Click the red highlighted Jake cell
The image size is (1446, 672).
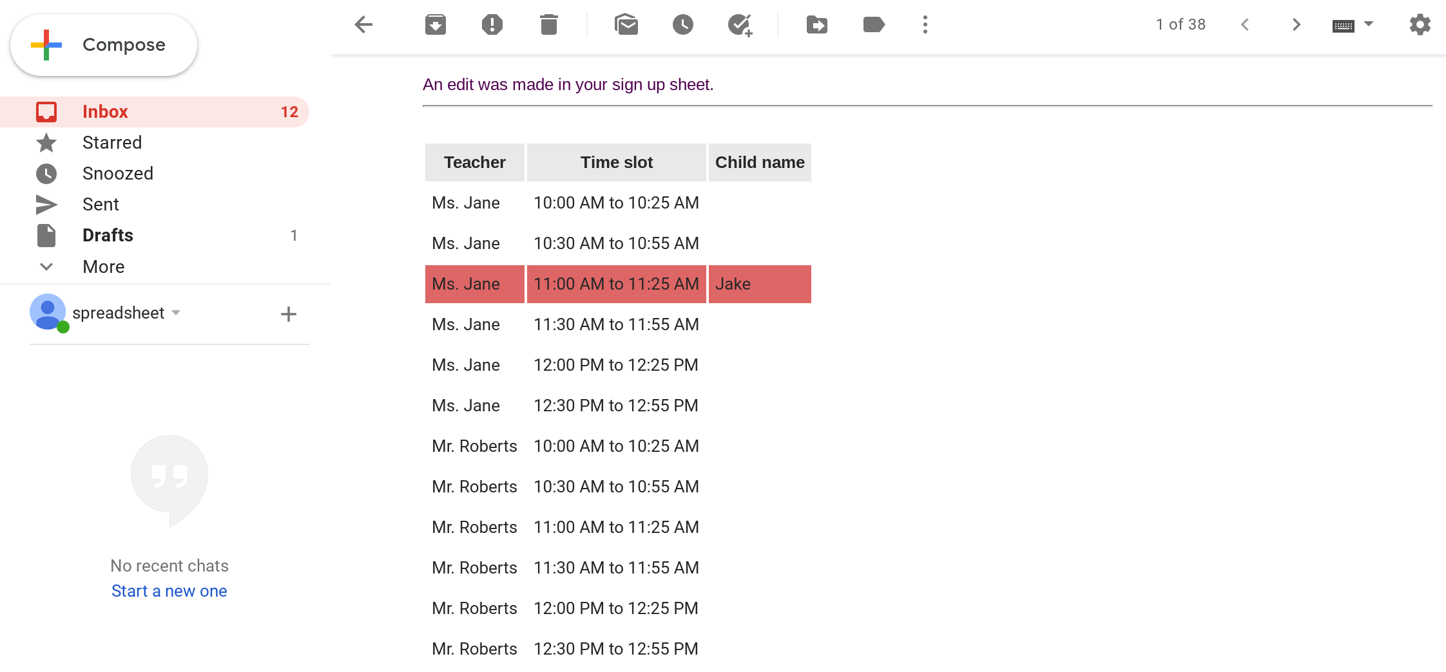click(759, 284)
